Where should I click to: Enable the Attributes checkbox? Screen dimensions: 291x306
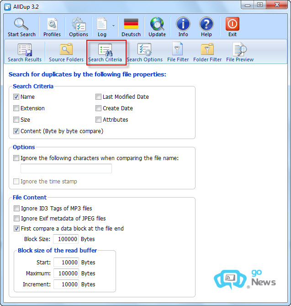98,120
